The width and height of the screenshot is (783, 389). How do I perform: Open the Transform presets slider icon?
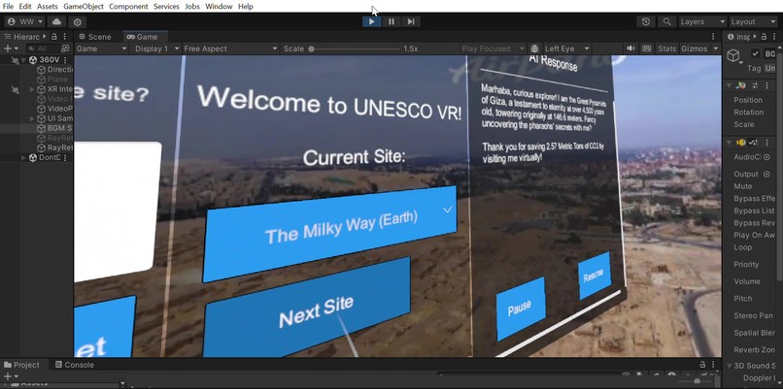pyautogui.click(x=755, y=85)
